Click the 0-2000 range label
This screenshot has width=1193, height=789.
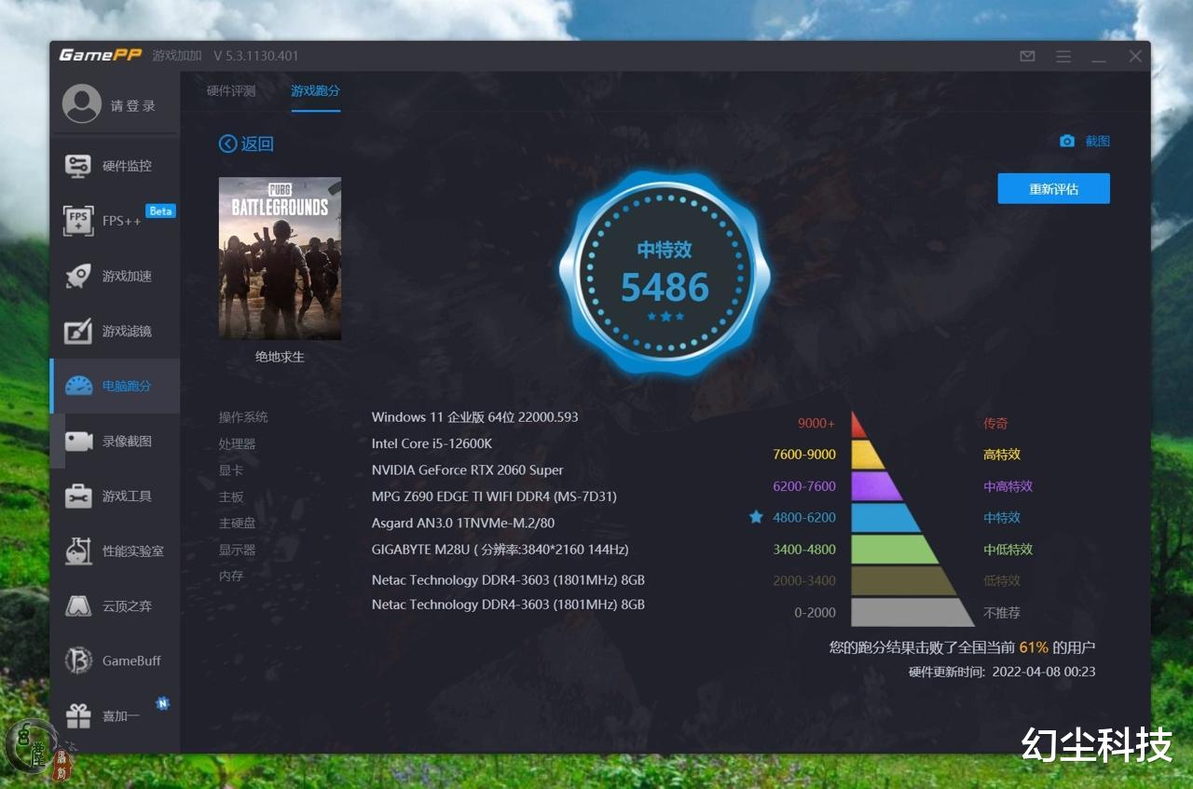(x=816, y=613)
